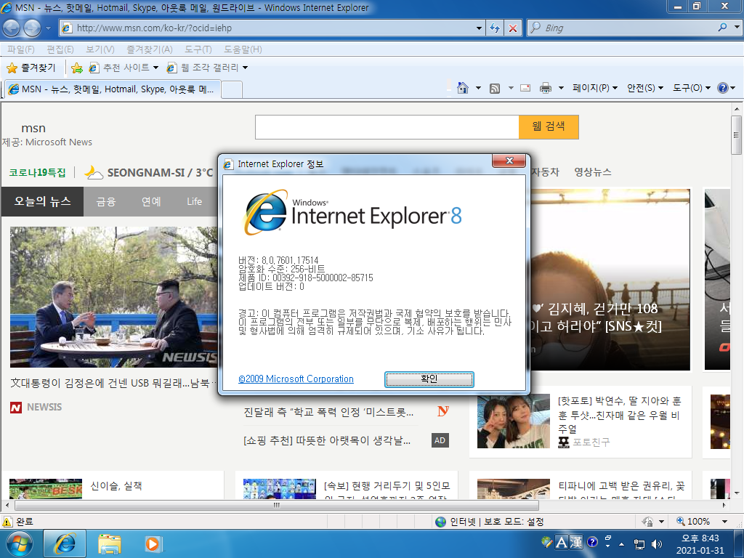Open Windows Media Player from taskbar
The width and height of the screenshot is (744, 558).
tap(153, 543)
